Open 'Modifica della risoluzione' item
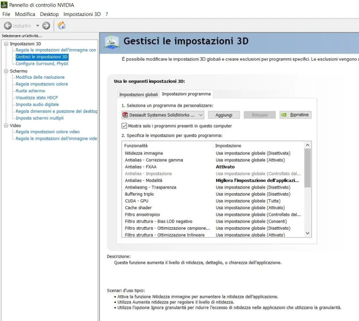359x321 pixels. (40, 77)
